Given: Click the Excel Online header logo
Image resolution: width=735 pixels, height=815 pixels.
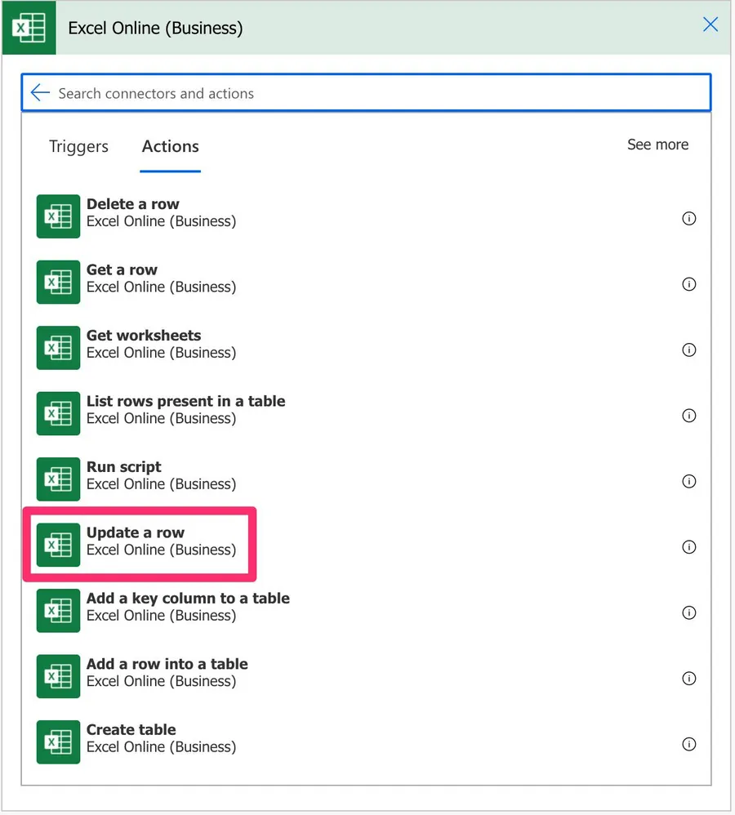Looking at the screenshot, I should (29, 28).
